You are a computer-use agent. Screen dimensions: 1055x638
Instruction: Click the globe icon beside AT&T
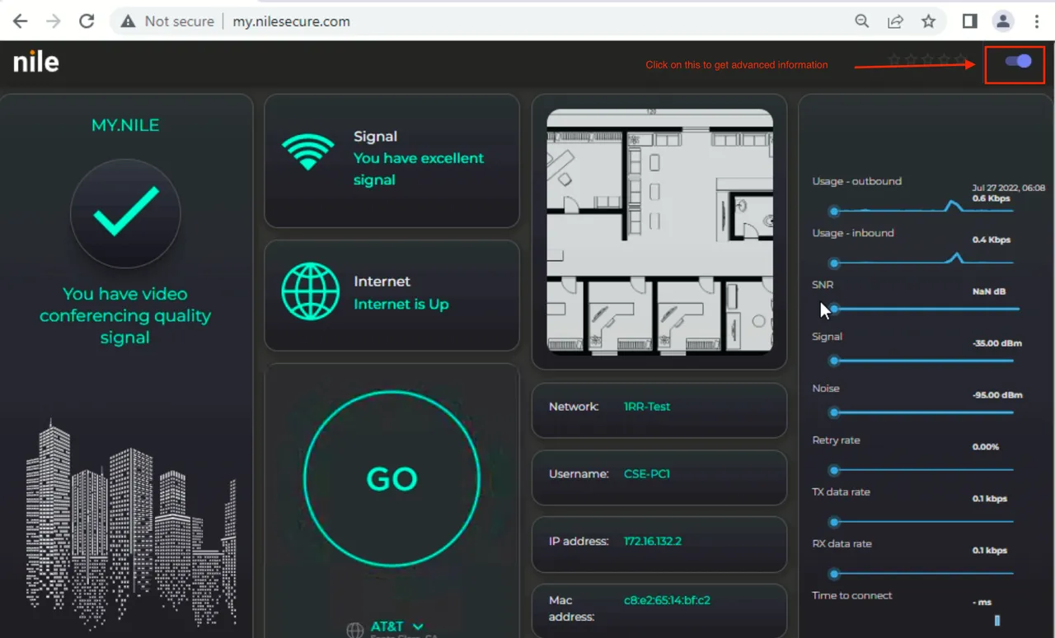click(354, 629)
